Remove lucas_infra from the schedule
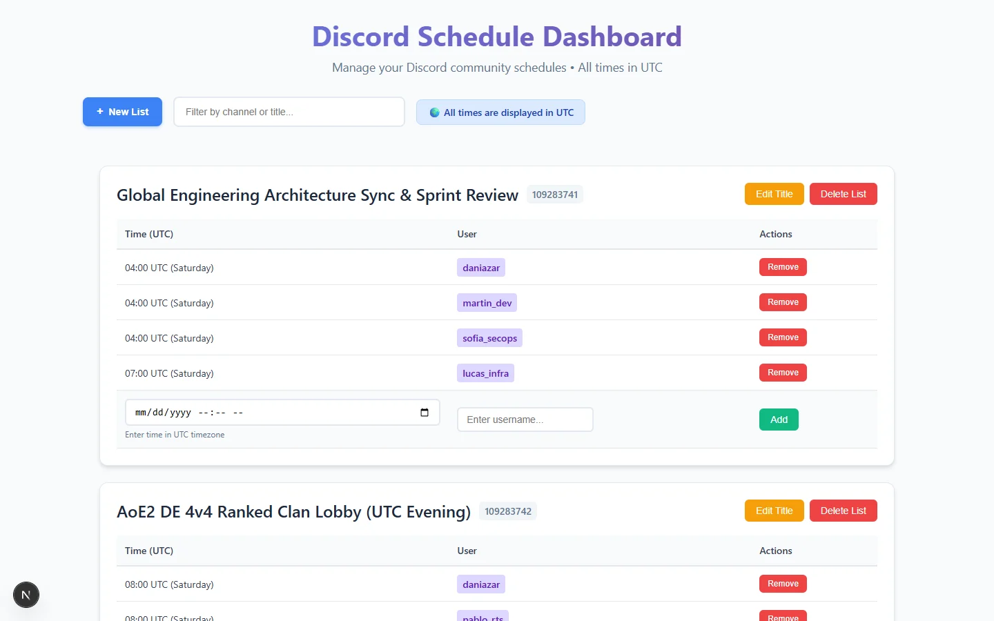 (x=783, y=373)
